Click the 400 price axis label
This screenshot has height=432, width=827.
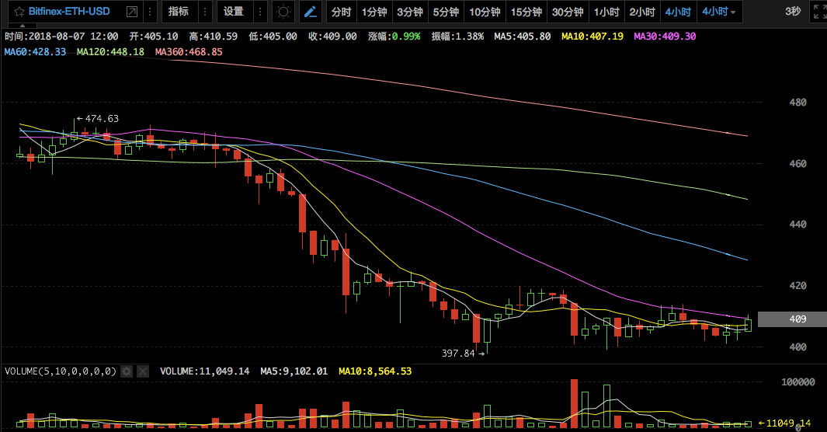point(797,347)
